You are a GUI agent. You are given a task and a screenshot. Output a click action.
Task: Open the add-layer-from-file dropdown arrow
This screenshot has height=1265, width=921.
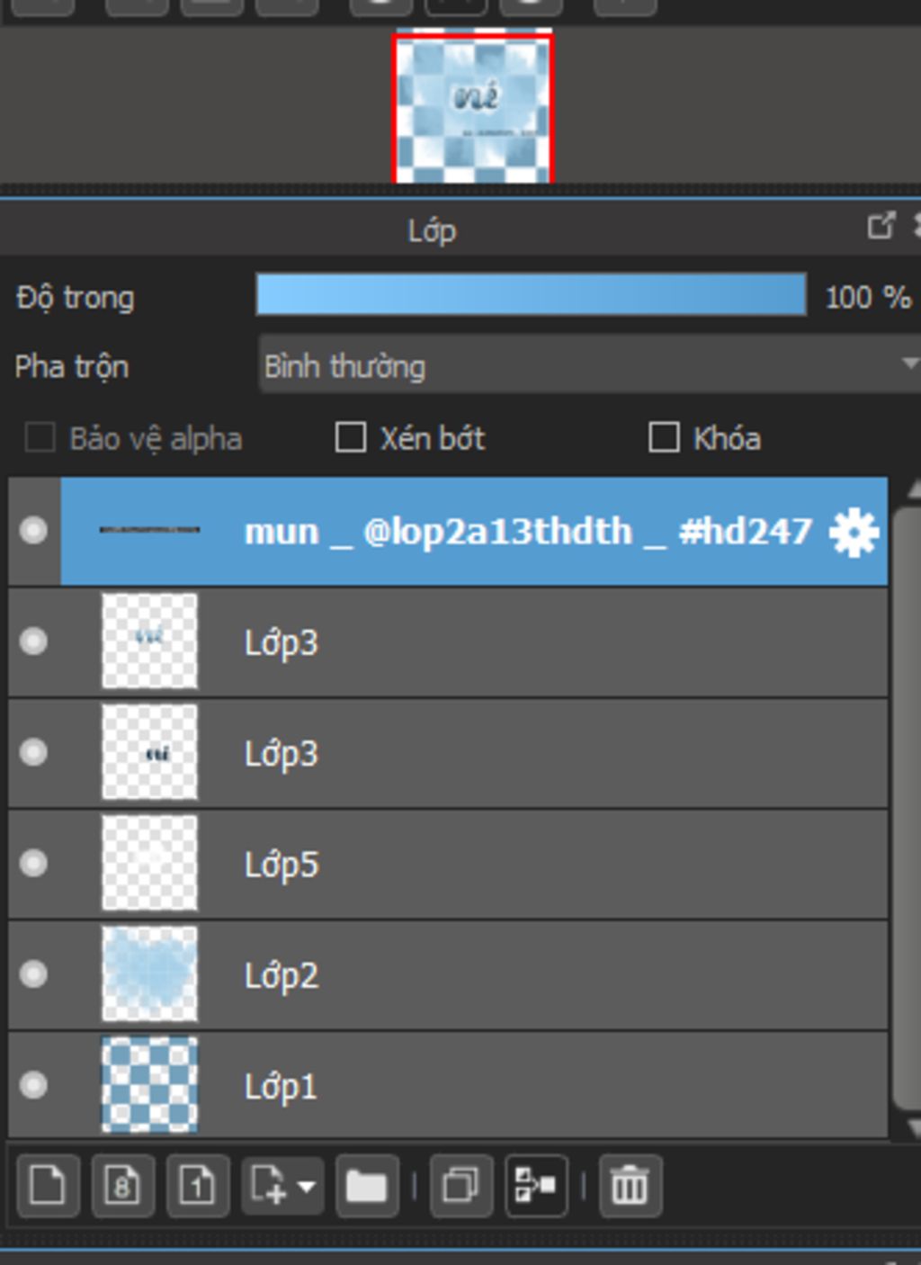click(306, 1186)
